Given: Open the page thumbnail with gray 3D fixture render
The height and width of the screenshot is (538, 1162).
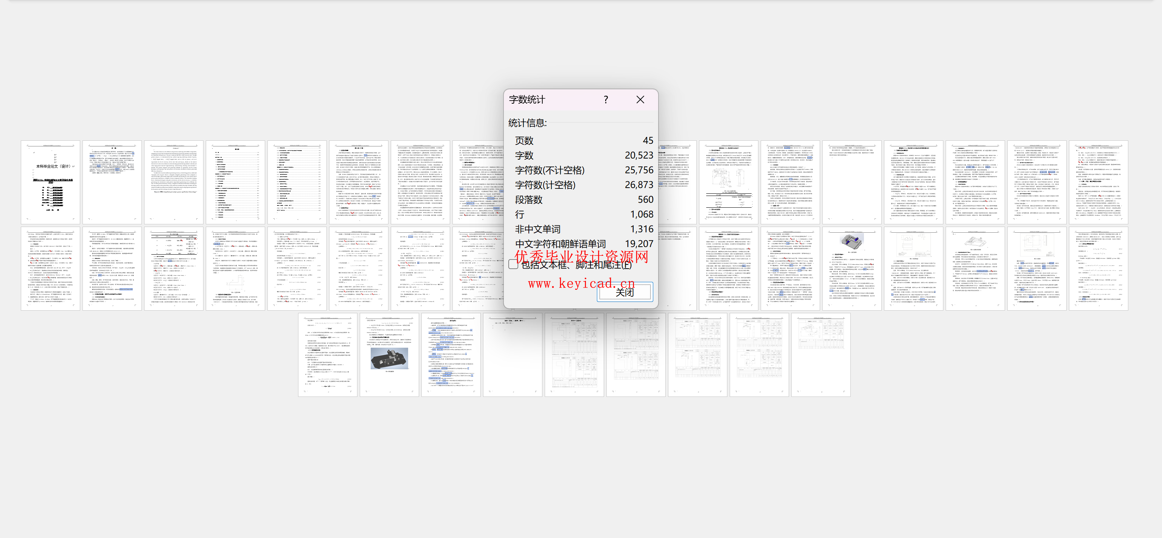Looking at the screenshot, I should [852, 268].
